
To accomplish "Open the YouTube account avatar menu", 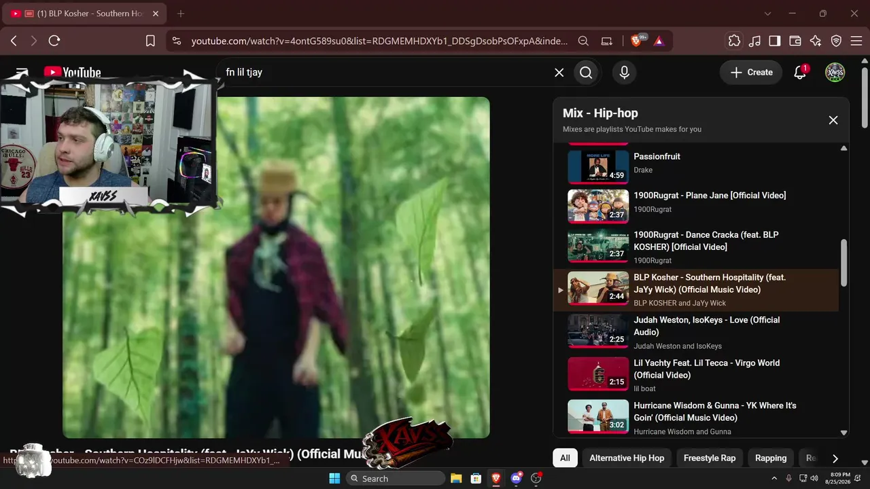I will [x=835, y=72].
